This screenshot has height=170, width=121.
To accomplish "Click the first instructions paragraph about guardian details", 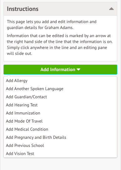I will 52,25.
